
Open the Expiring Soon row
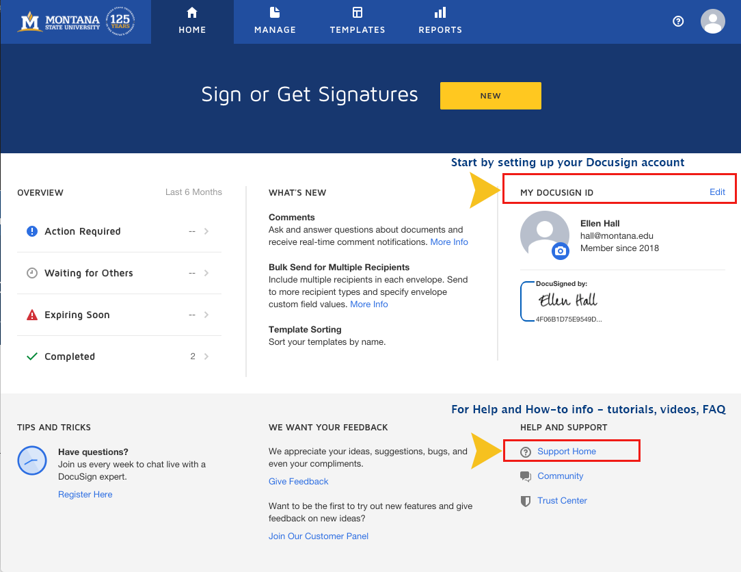119,315
